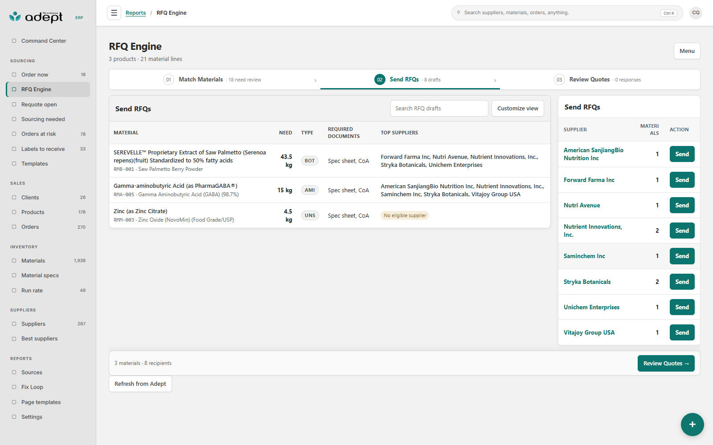Open Best suppliers in the sidebar
Image resolution: width=713 pixels, height=445 pixels.
pyautogui.click(x=48, y=339)
